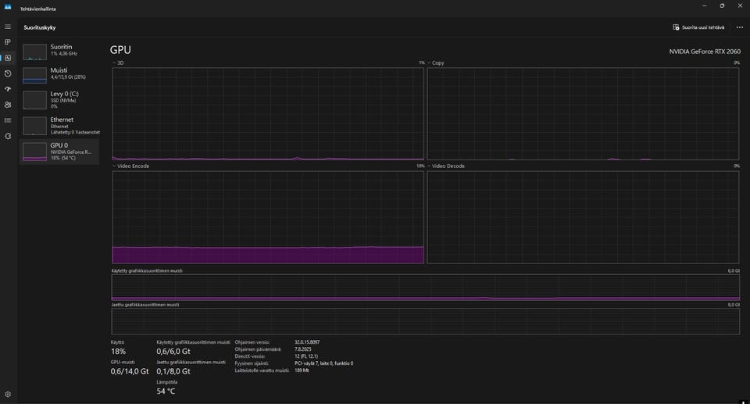Select Suoritin (CPU) in the performance list
This screenshot has height=404, width=750.
point(59,52)
